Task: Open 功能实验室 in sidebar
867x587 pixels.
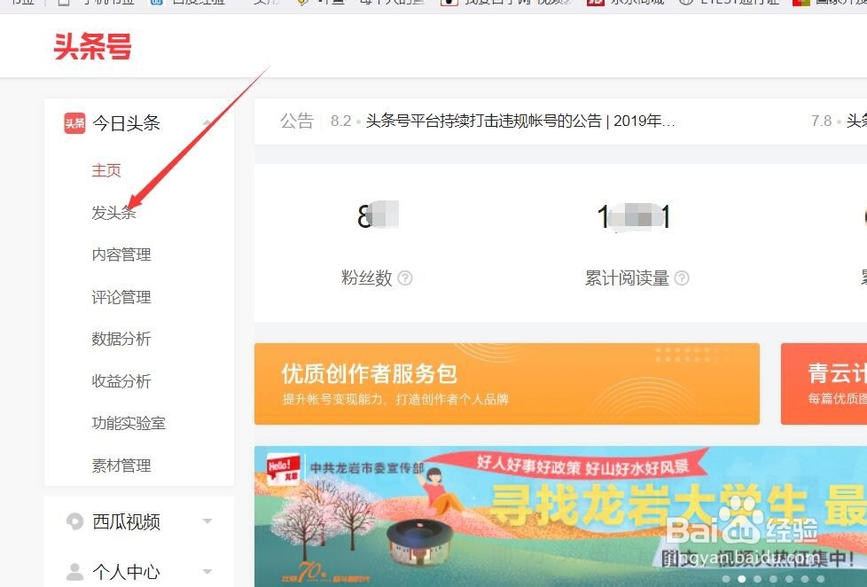Action: pyautogui.click(x=129, y=423)
